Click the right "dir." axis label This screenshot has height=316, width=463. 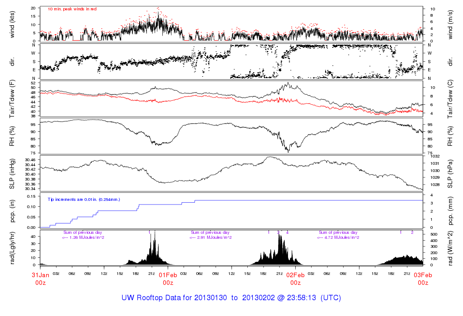pos(450,62)
